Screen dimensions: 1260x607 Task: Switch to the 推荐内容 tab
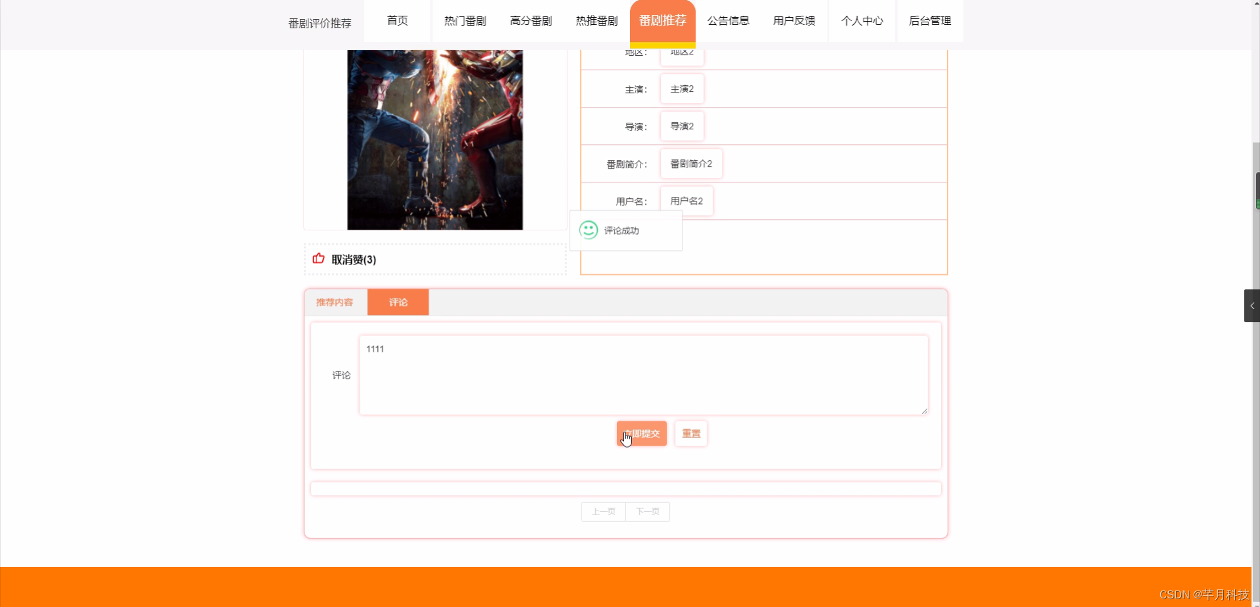(x=334, y=302)
